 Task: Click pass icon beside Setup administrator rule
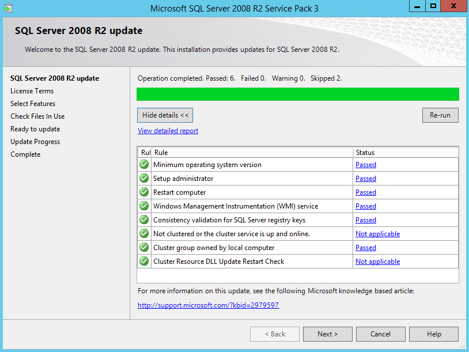(143, 178)
